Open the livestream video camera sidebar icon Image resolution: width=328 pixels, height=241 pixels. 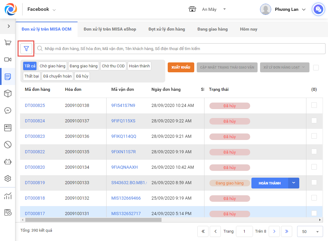[8, 60]
